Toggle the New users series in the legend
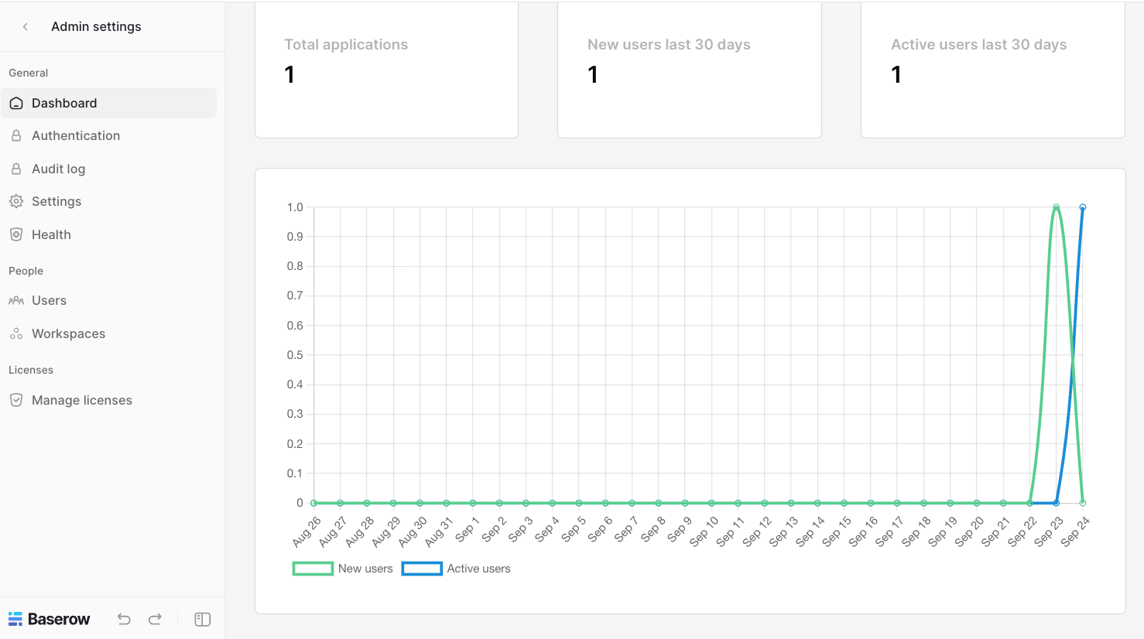This screenshot has width=1144, height=639. 343,568
